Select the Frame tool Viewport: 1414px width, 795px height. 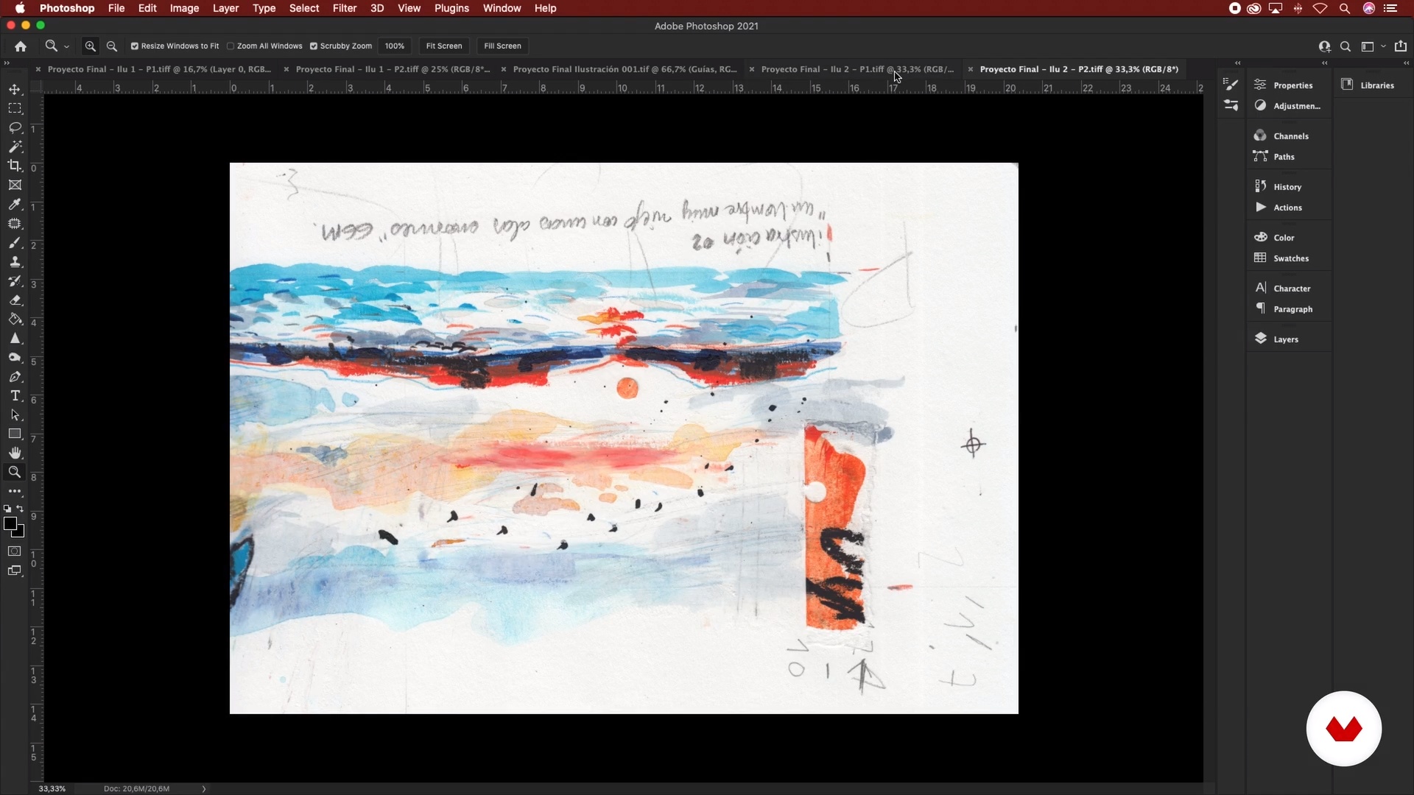coord(15,185)
